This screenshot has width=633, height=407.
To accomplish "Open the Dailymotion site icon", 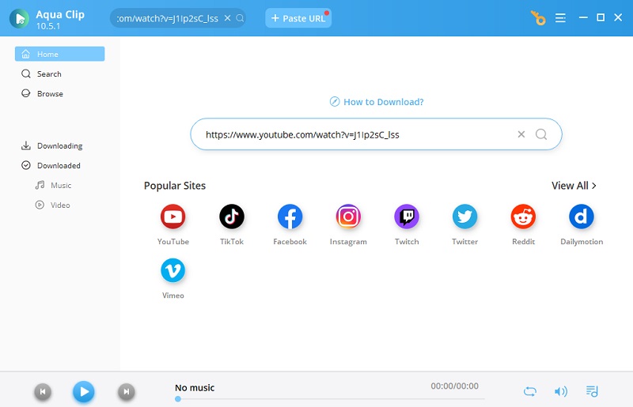I will tap(582, 217).
